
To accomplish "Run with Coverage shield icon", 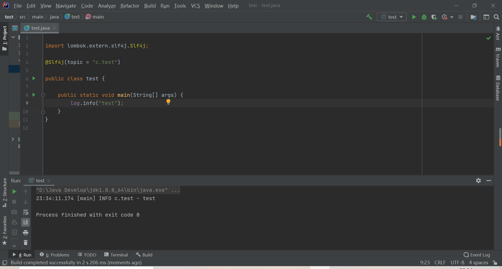I will 434,17.
